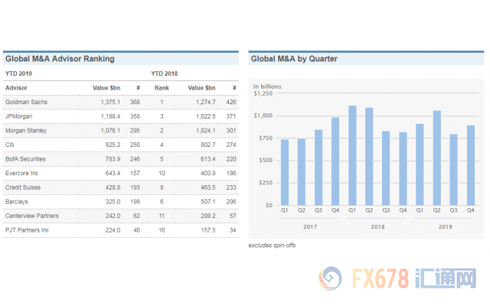Image resolution: width=490 pixels, height=306 pixels.
Task: Select the Centerview Partners row name
Action: pyautogui.click(x=32, y=216)
